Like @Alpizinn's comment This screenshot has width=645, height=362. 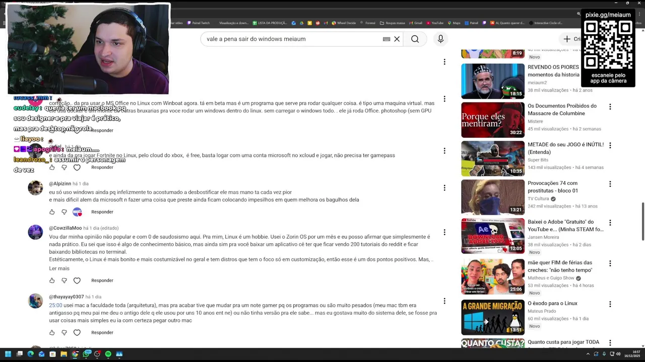coord(52,212)
